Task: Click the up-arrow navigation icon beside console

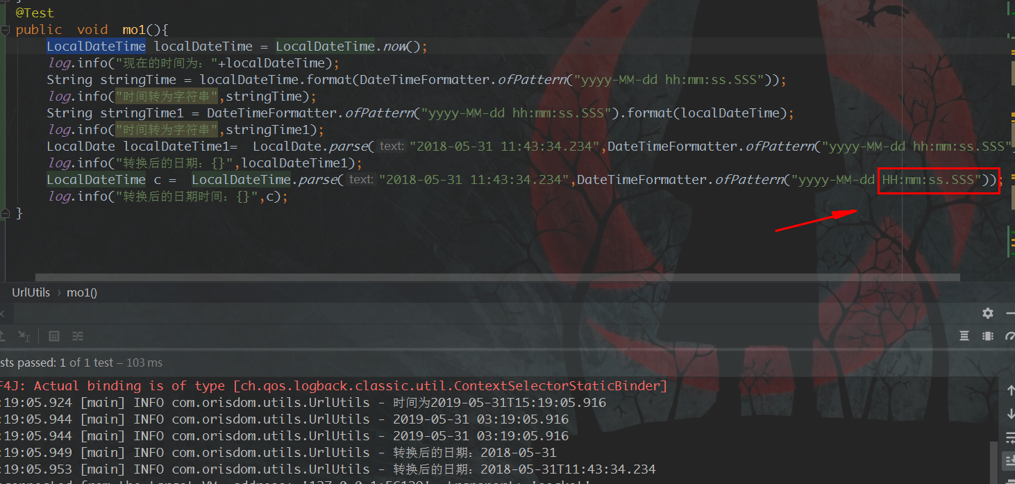Action: tap(1010, 390)
